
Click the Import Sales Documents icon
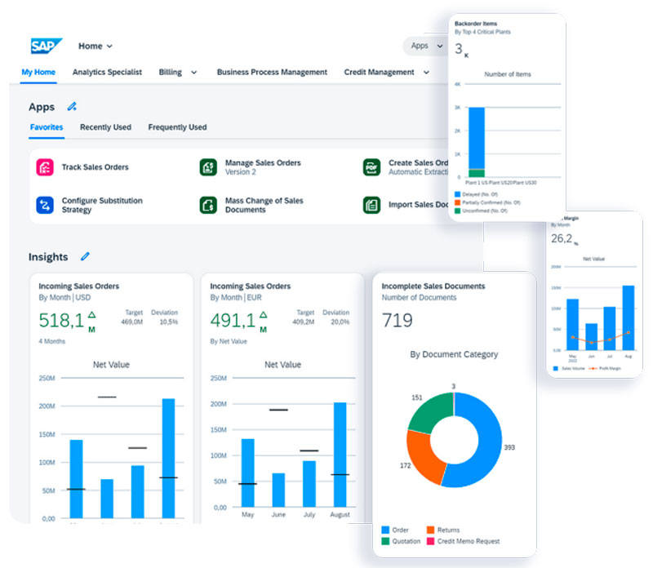371,205
